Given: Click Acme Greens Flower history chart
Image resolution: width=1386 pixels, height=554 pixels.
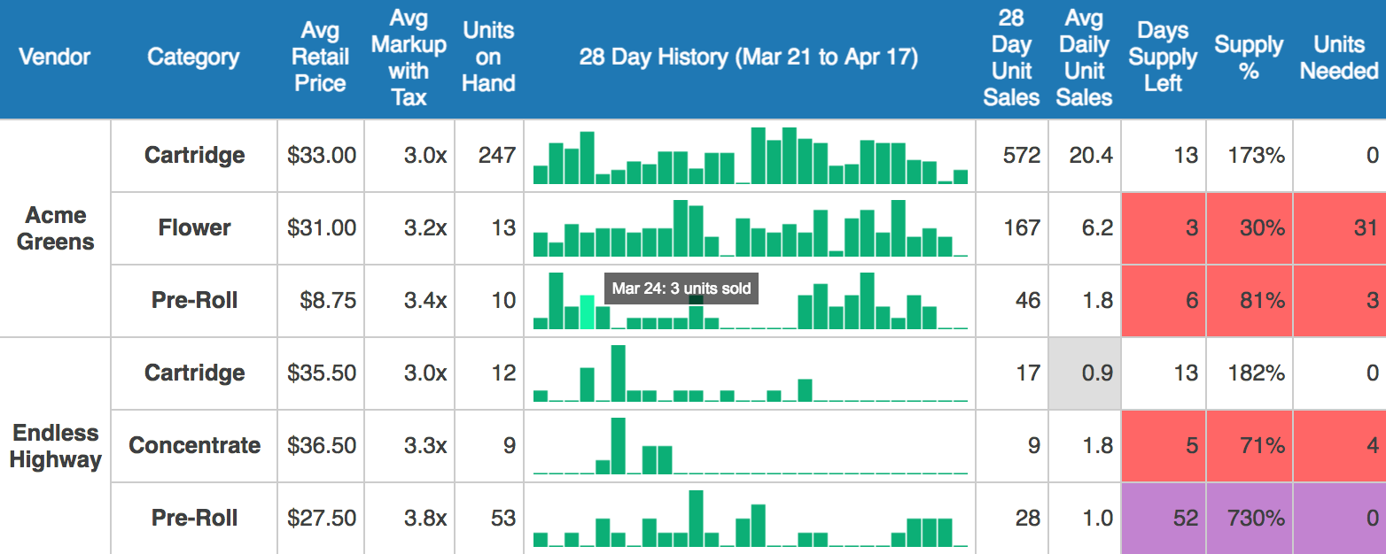Looking at the screenshot, I should (750, 229).
